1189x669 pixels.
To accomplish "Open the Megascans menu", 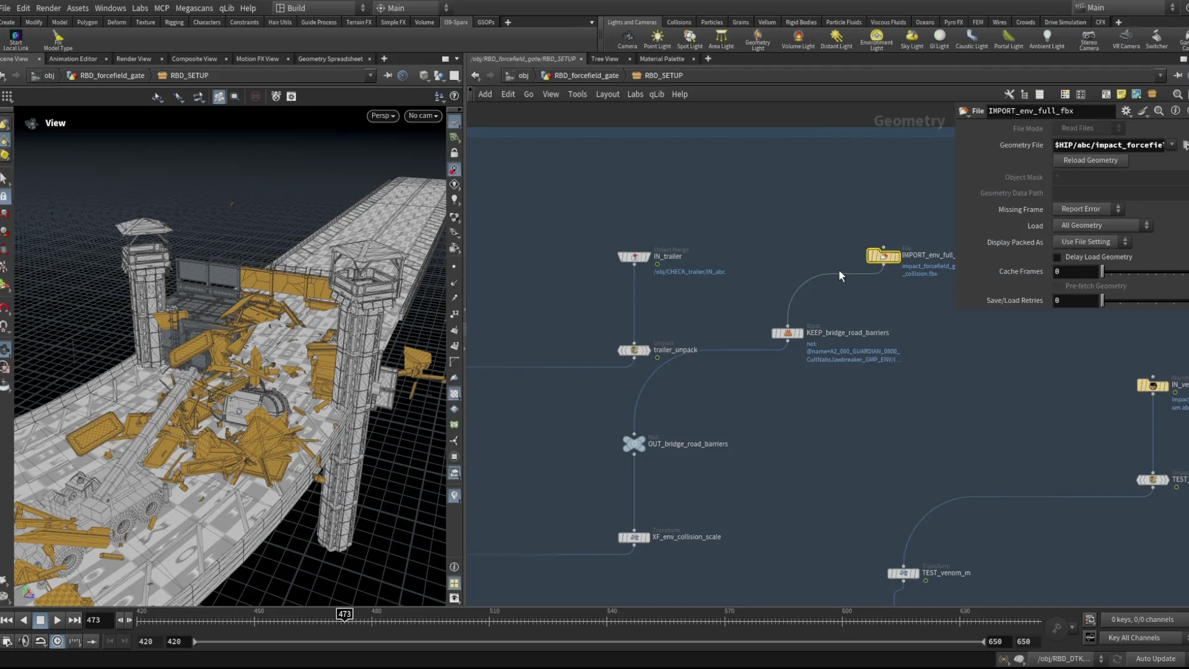I will point(194,8).
